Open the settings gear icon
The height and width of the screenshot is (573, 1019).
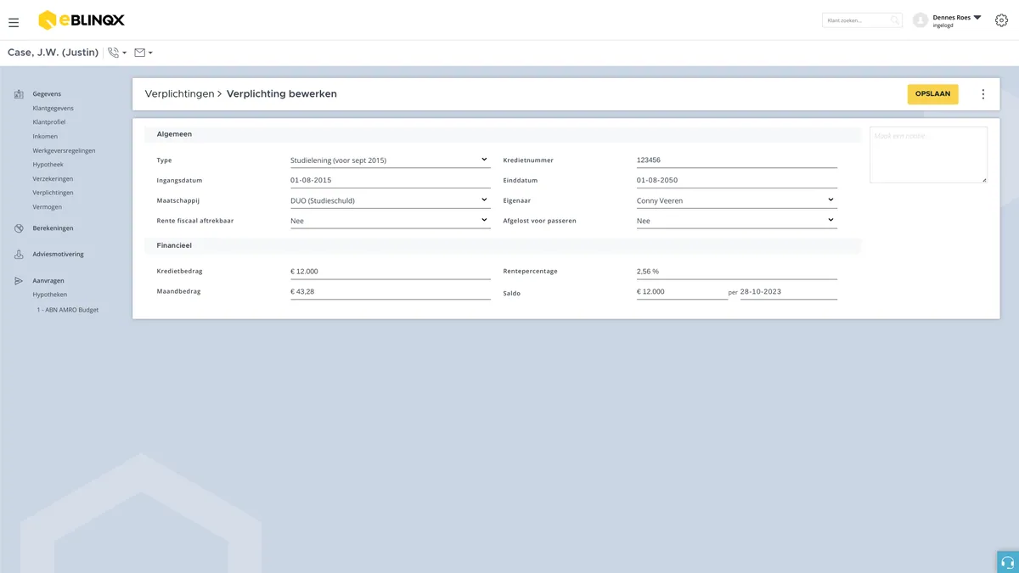coord(1001,20)
